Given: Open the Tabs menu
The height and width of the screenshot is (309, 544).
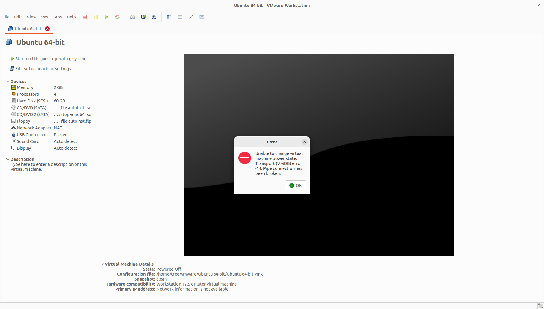Looking at the screenshot, I should click(57, 17).
